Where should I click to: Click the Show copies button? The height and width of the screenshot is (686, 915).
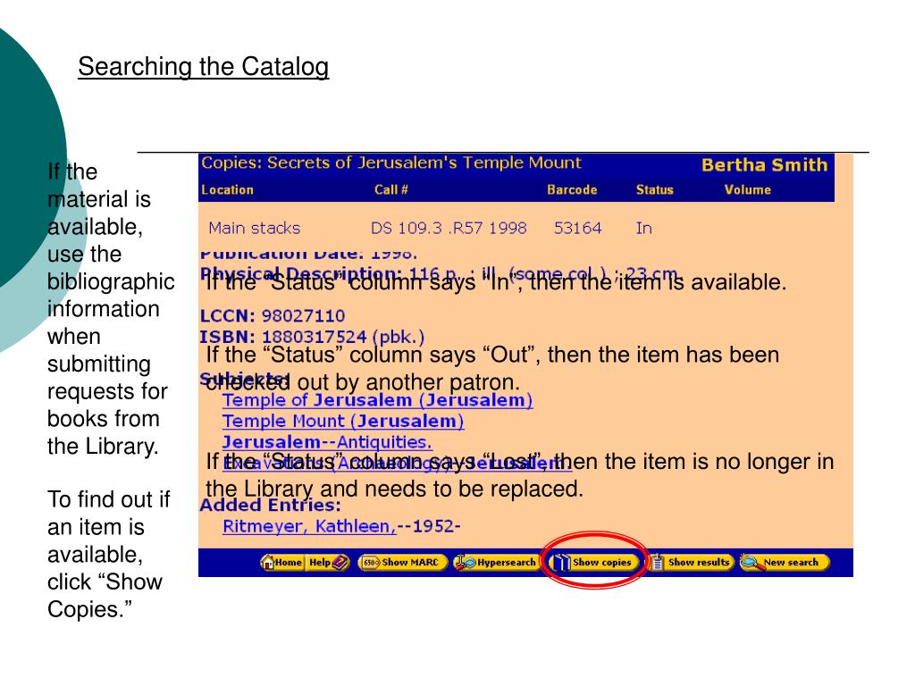pyautogui.click(x=594, y=563)
